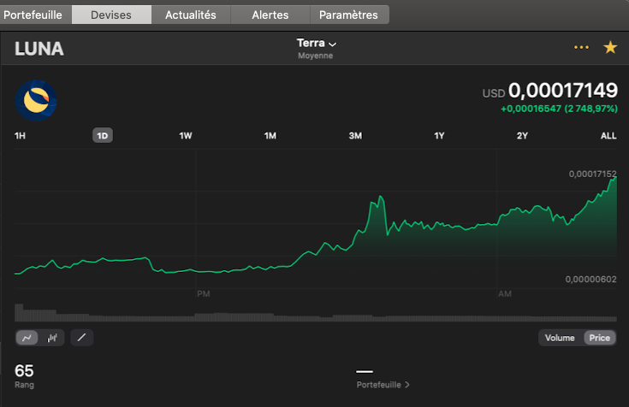Viewport: 629px width, 407px height.
Task: Toggle chart to Price mode
Action: 599,338
